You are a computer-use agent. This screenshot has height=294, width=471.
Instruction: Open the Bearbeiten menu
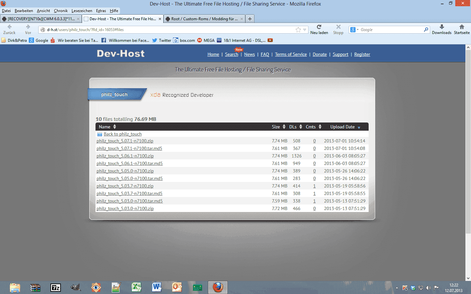point(24,11)
